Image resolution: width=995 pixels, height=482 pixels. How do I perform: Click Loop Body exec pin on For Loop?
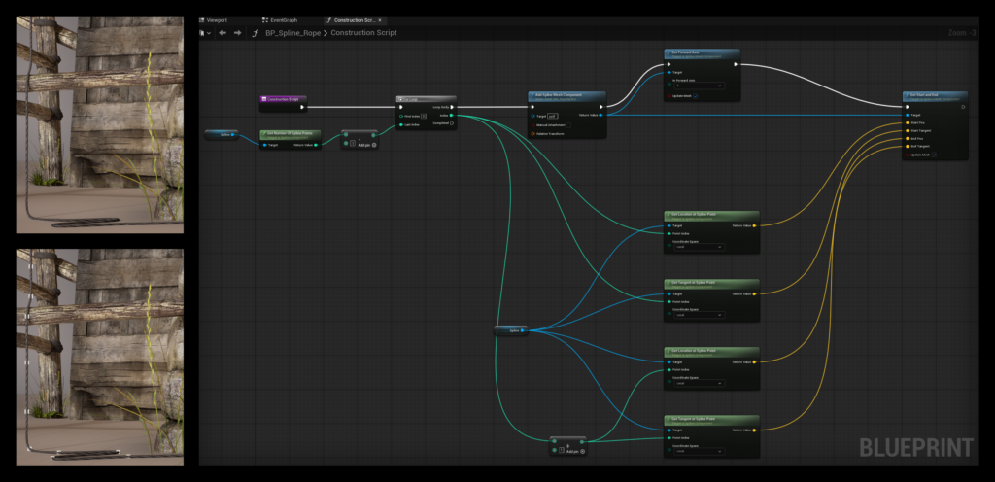[x=452, y=107]
